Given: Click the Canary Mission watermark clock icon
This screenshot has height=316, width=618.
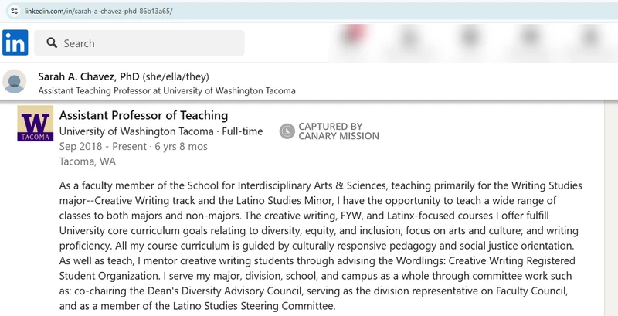Looking at the screenshot, I should pos(287,131).
